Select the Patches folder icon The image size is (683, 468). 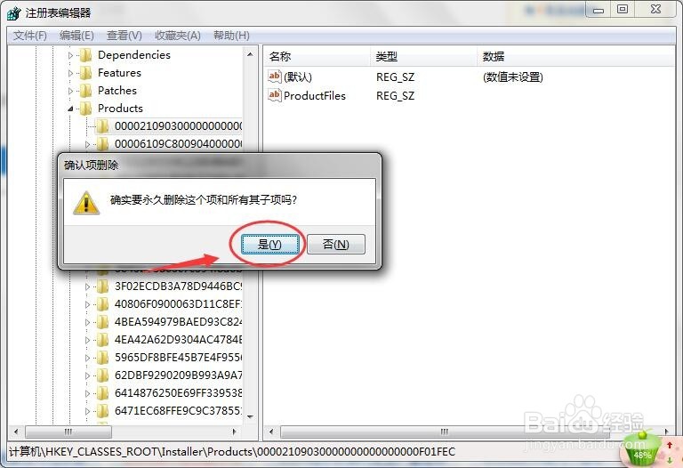(x=85, y=91)
